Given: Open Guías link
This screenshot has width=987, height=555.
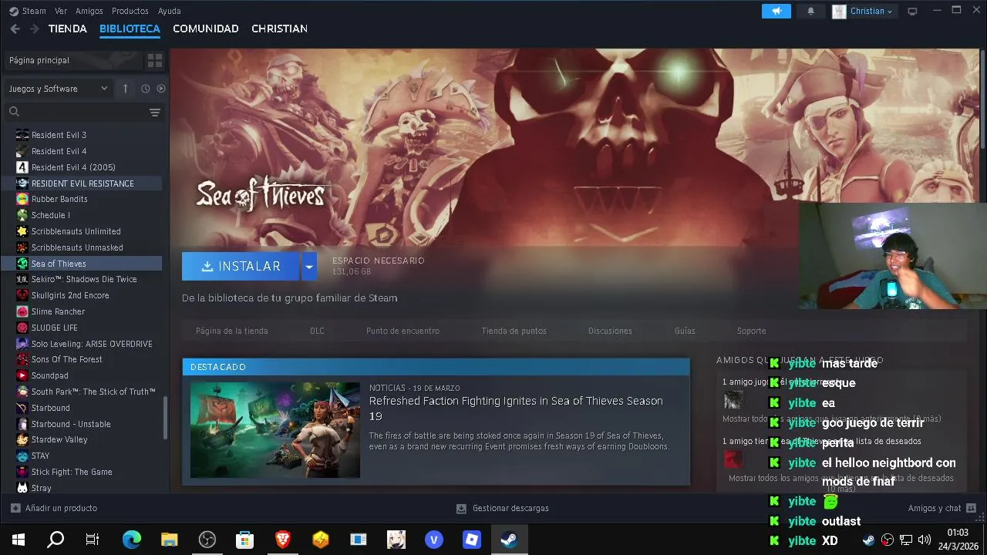Looking at the screenshot, I should pyautogui.click(x=685, y=331).
